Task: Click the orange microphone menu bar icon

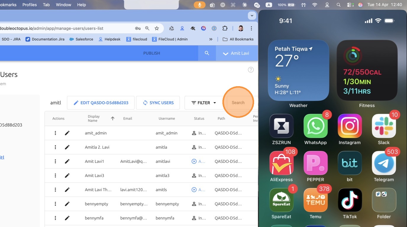Action: click(x=200, y=5)
